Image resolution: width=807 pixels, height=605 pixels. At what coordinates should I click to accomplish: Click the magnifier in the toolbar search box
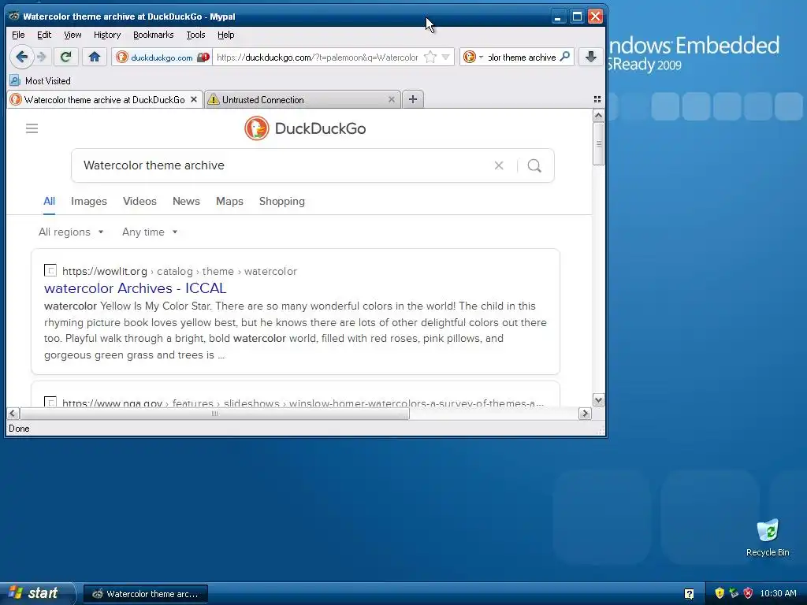(564, 57)
